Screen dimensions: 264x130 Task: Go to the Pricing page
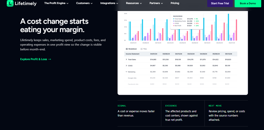[175, 3]
